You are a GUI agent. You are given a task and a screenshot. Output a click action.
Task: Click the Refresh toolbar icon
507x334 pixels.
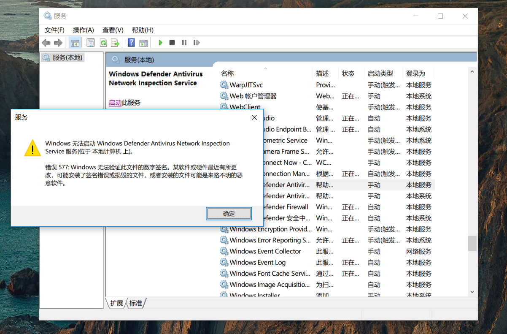click(103, 43)
